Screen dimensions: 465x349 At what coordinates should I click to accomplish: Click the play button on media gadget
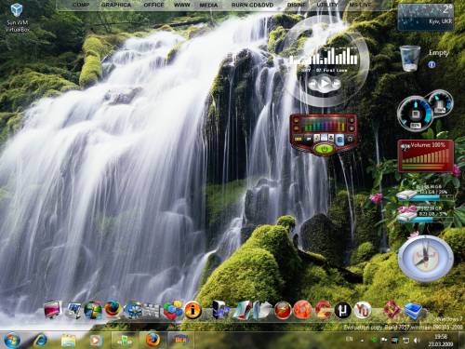325,84
